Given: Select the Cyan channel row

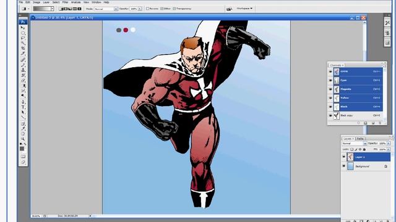Looking at the screenshot, I should coord(358,80).
